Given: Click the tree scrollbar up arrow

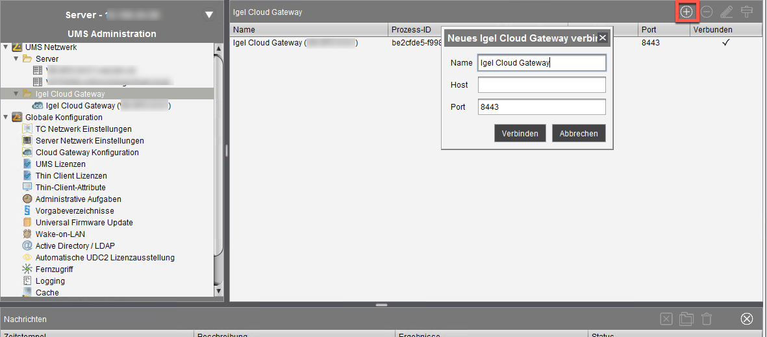Looking at the screenshot, I should (x=219, y=47).
